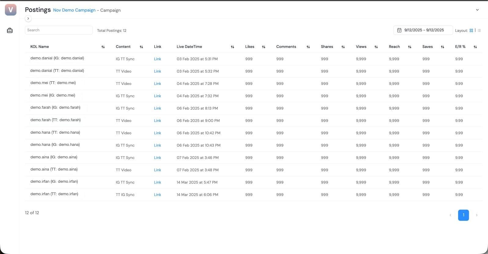Image resolution: width=488 pixels, height=254 pixels.
Task: Open Link for demo.danial IG posting
Action: pos(157,59)
